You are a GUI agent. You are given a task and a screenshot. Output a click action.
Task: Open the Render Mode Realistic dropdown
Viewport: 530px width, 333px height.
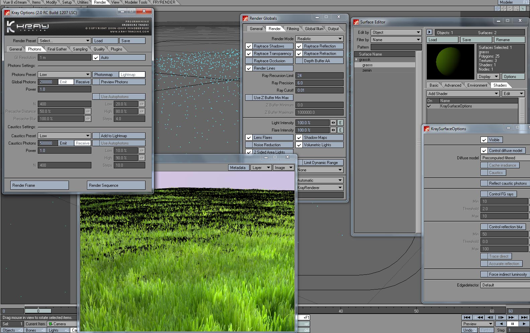(x=320, y=39)
